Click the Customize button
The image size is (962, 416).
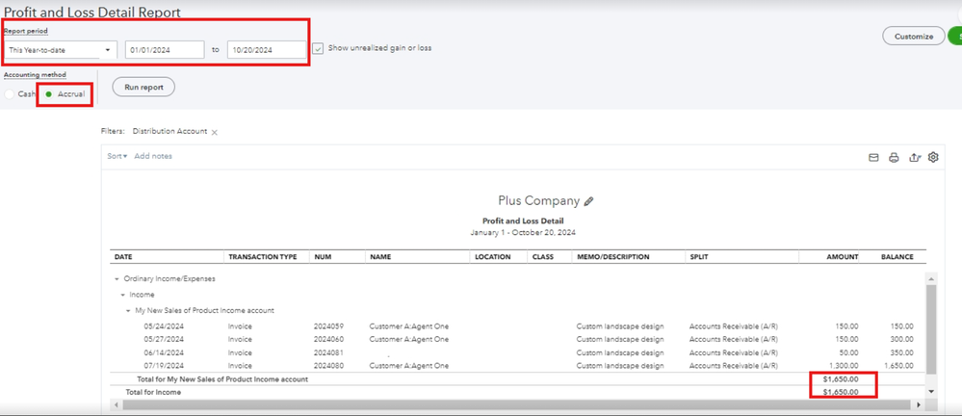[914, 37]
